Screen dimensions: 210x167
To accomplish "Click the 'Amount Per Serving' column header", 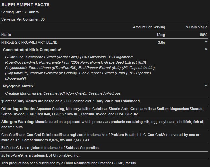I will click(x=149, y=27).
